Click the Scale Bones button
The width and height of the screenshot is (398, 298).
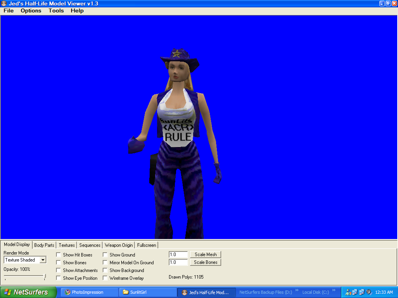coord(206,262)
